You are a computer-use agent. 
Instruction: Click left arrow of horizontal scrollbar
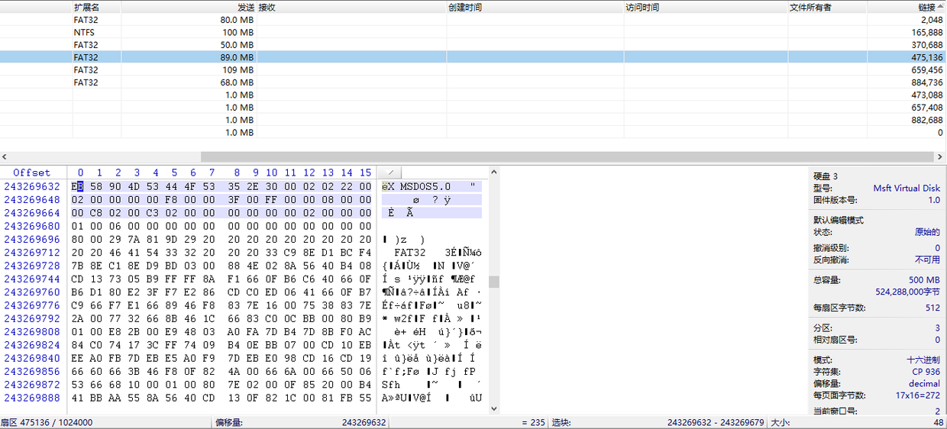point(5,156)
